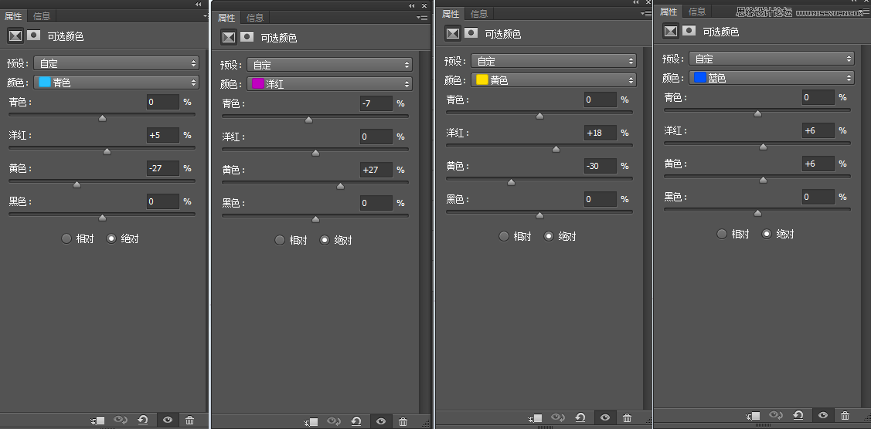This screenshot has width=871, height=429.
Task: Open the panel flyout menu of the Magenta (洋红) panel
Action: (423, 18)
